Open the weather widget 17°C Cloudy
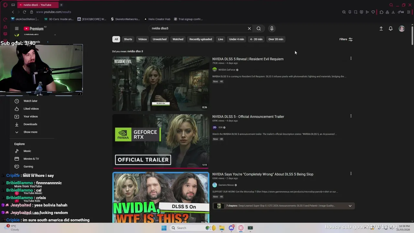 [x=11, y=228]
